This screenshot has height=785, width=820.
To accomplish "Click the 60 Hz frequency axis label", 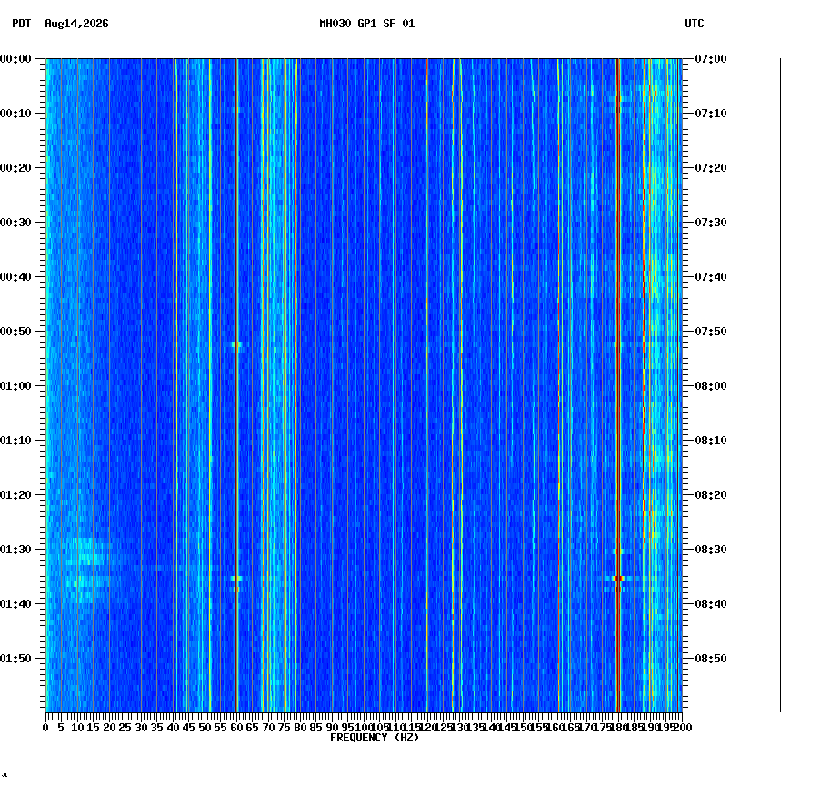I will pyautogui.click(x=236, y=727).
